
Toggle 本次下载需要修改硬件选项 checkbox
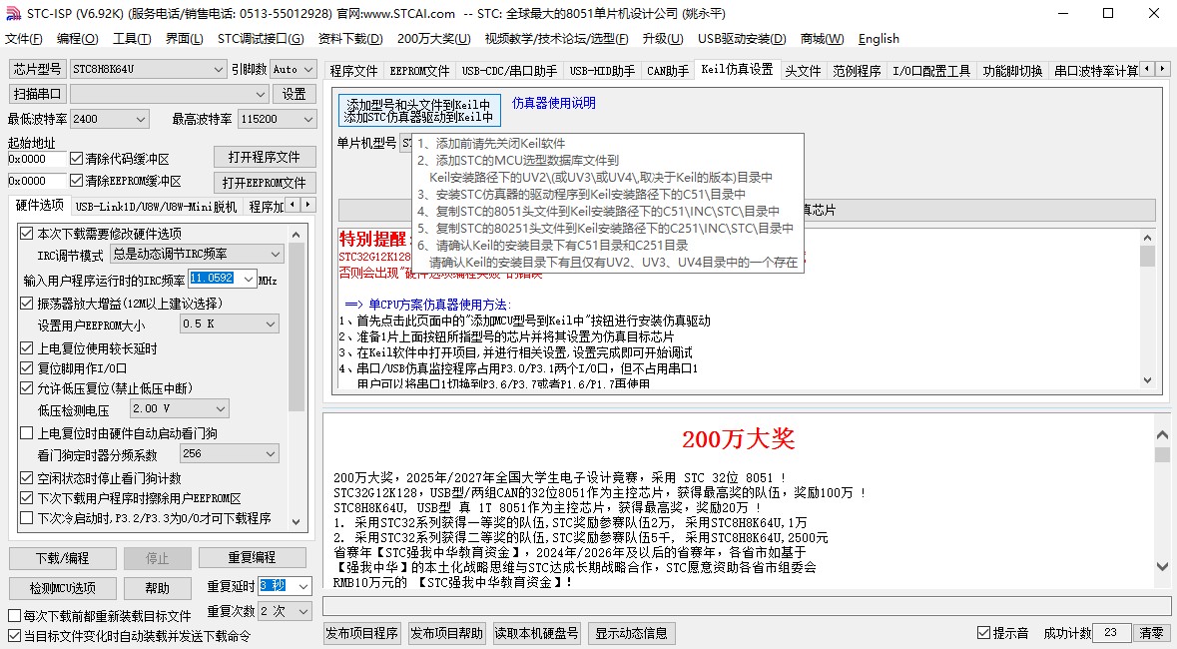pos(26,234)
